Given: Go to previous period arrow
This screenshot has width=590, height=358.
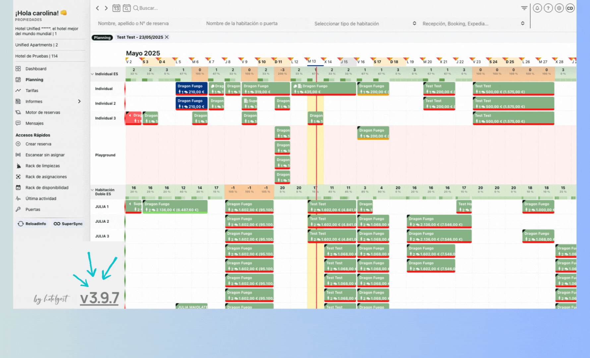Looking at the screenshot, I should 97,8.
